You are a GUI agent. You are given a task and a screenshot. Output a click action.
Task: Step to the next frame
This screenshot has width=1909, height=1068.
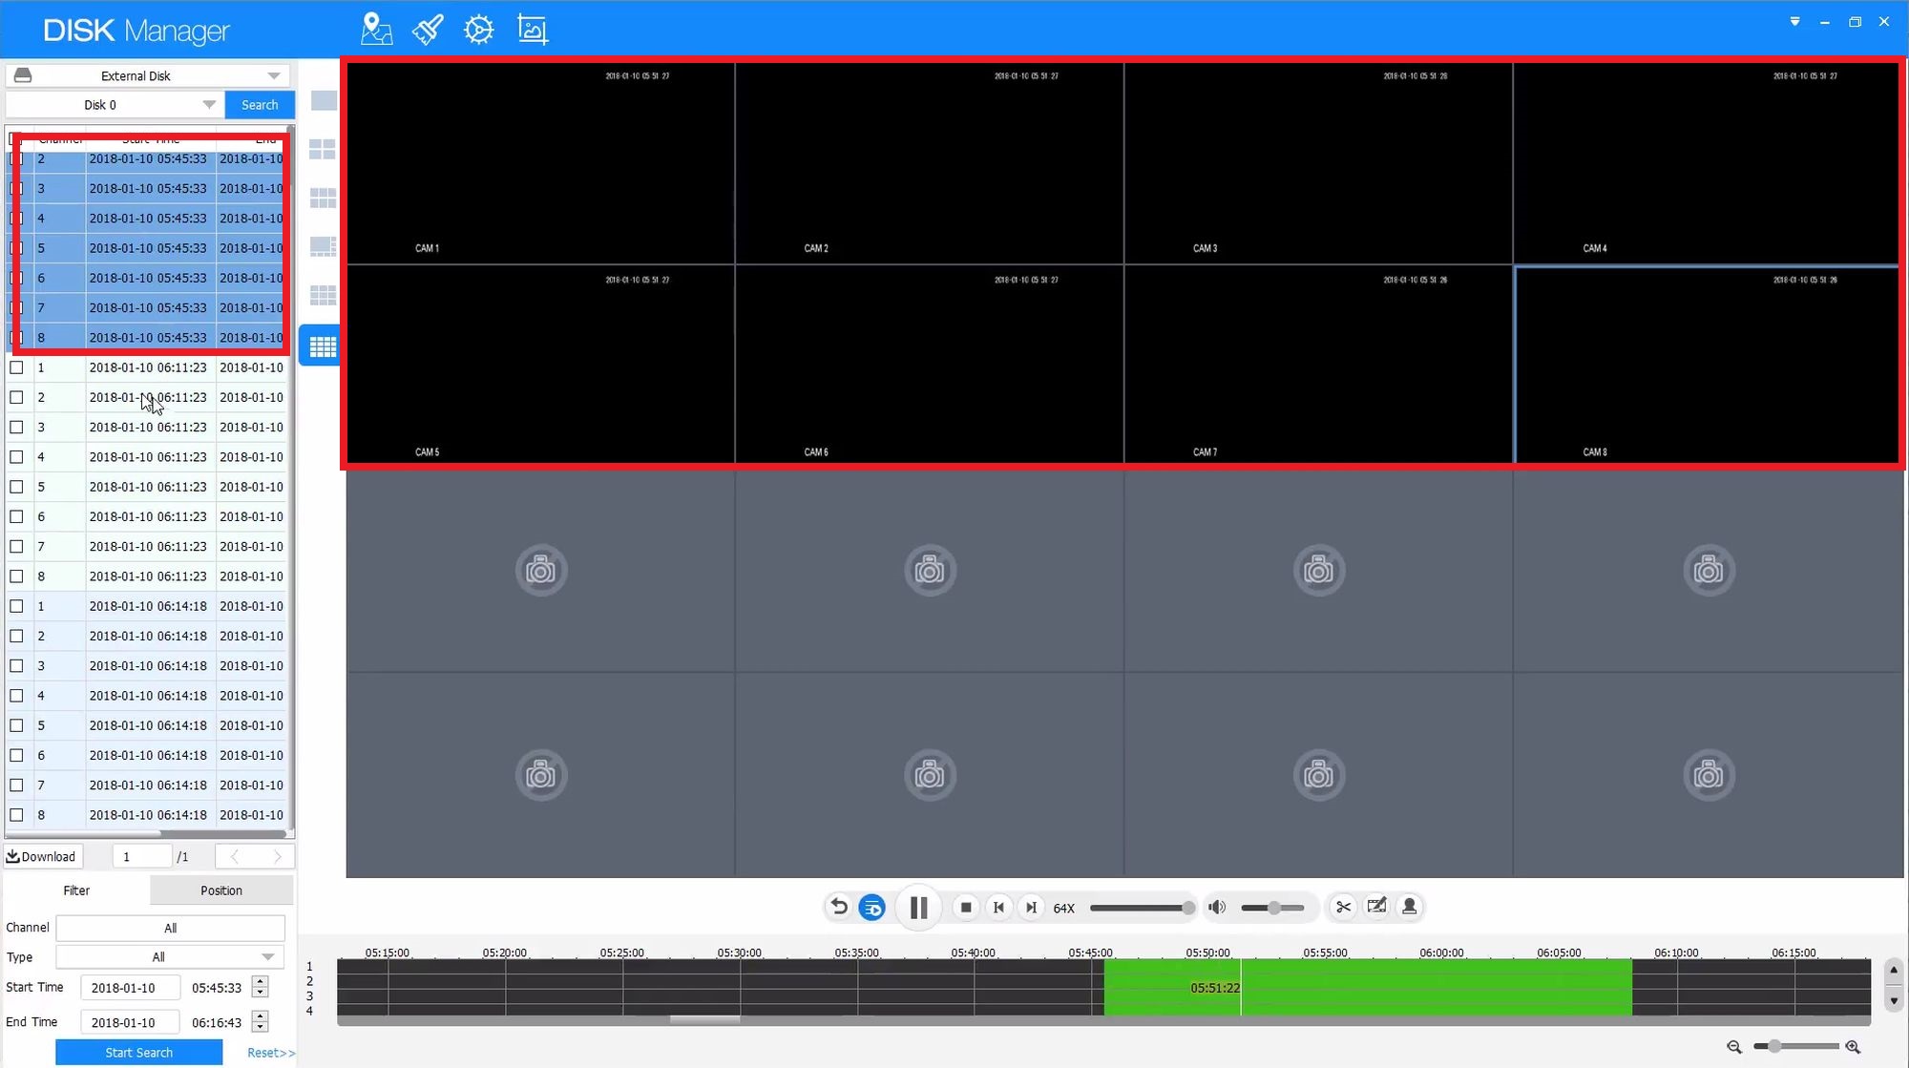[1031, 907]
